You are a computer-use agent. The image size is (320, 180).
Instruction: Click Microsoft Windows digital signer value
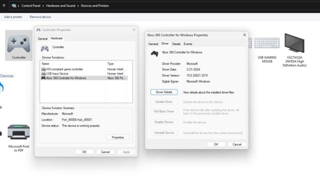198,81
